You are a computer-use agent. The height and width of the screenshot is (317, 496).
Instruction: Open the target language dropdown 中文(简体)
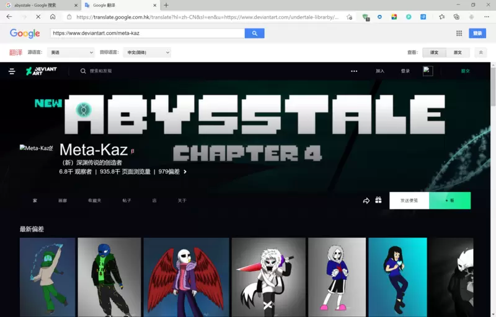point(147,53)
